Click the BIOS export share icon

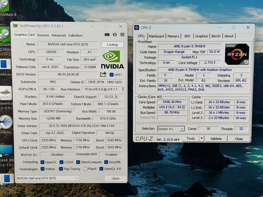coord(103,74)
